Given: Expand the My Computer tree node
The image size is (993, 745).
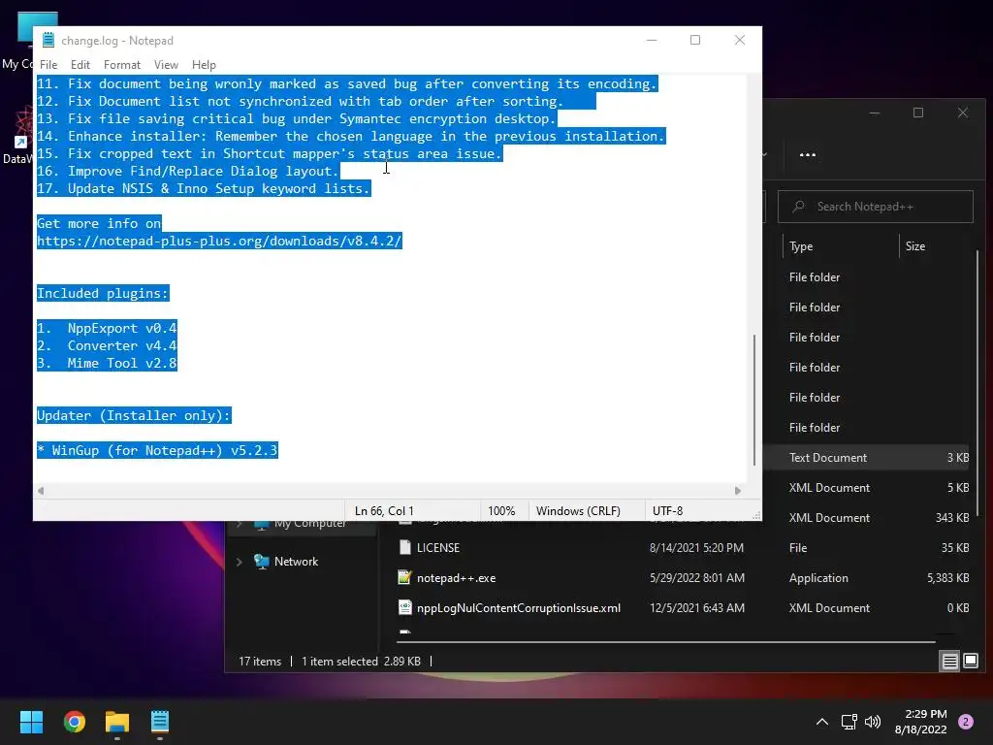Looking at the screenshot, I should click(x=240, y=523).
